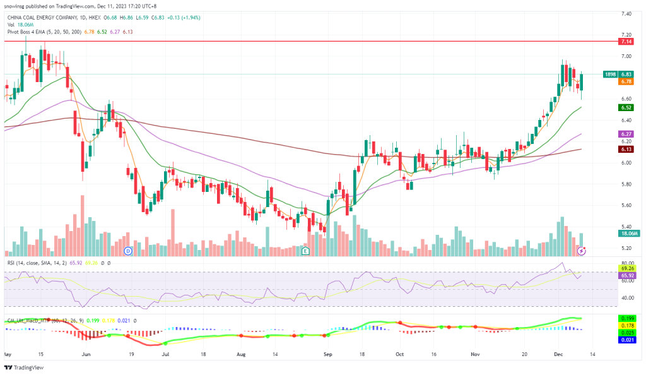Viewport: 646px width, 375px height.
Task: Click the 'Aug' time axis label
Action: [x=241, y=354]
